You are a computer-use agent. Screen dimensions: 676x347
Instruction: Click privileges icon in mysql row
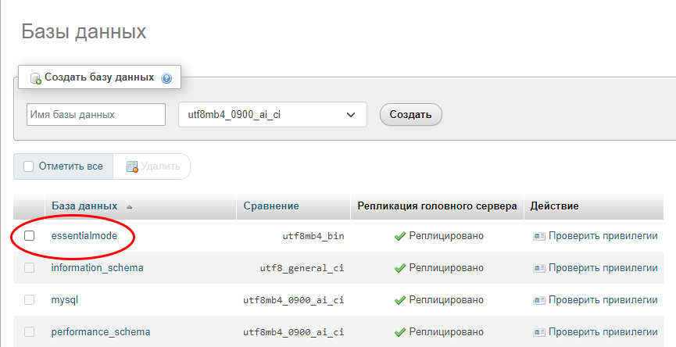(x=538, y=300)
